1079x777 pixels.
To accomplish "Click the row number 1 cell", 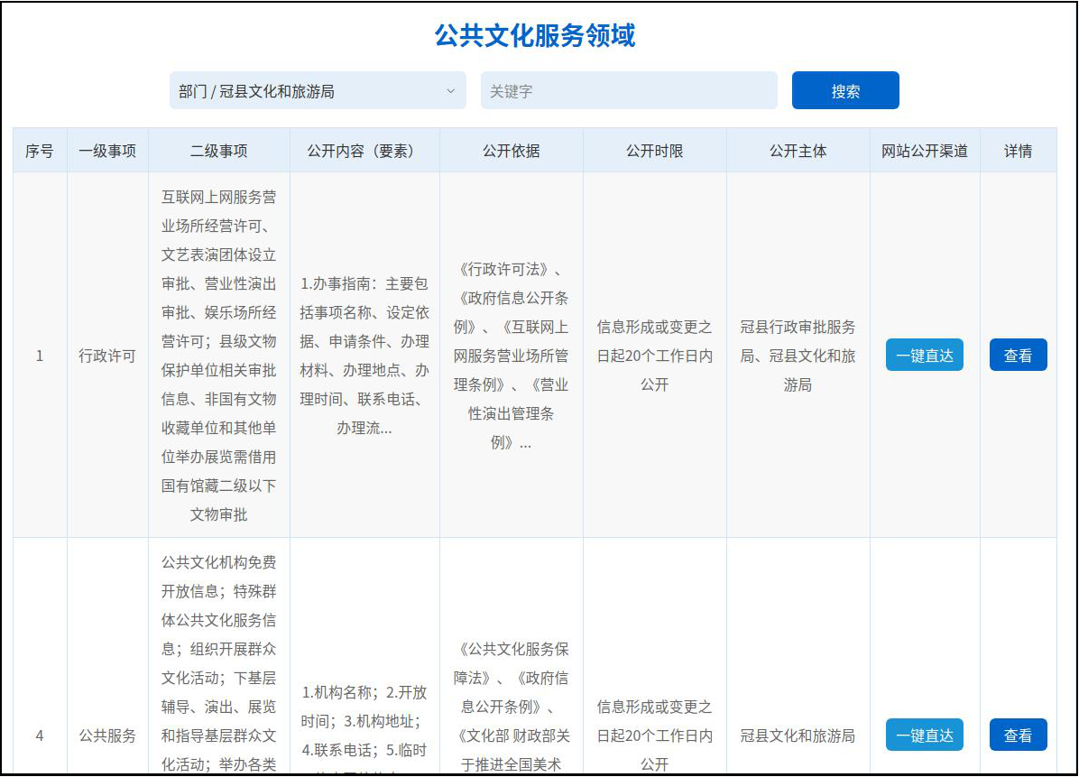I will [x=39, y=356].
